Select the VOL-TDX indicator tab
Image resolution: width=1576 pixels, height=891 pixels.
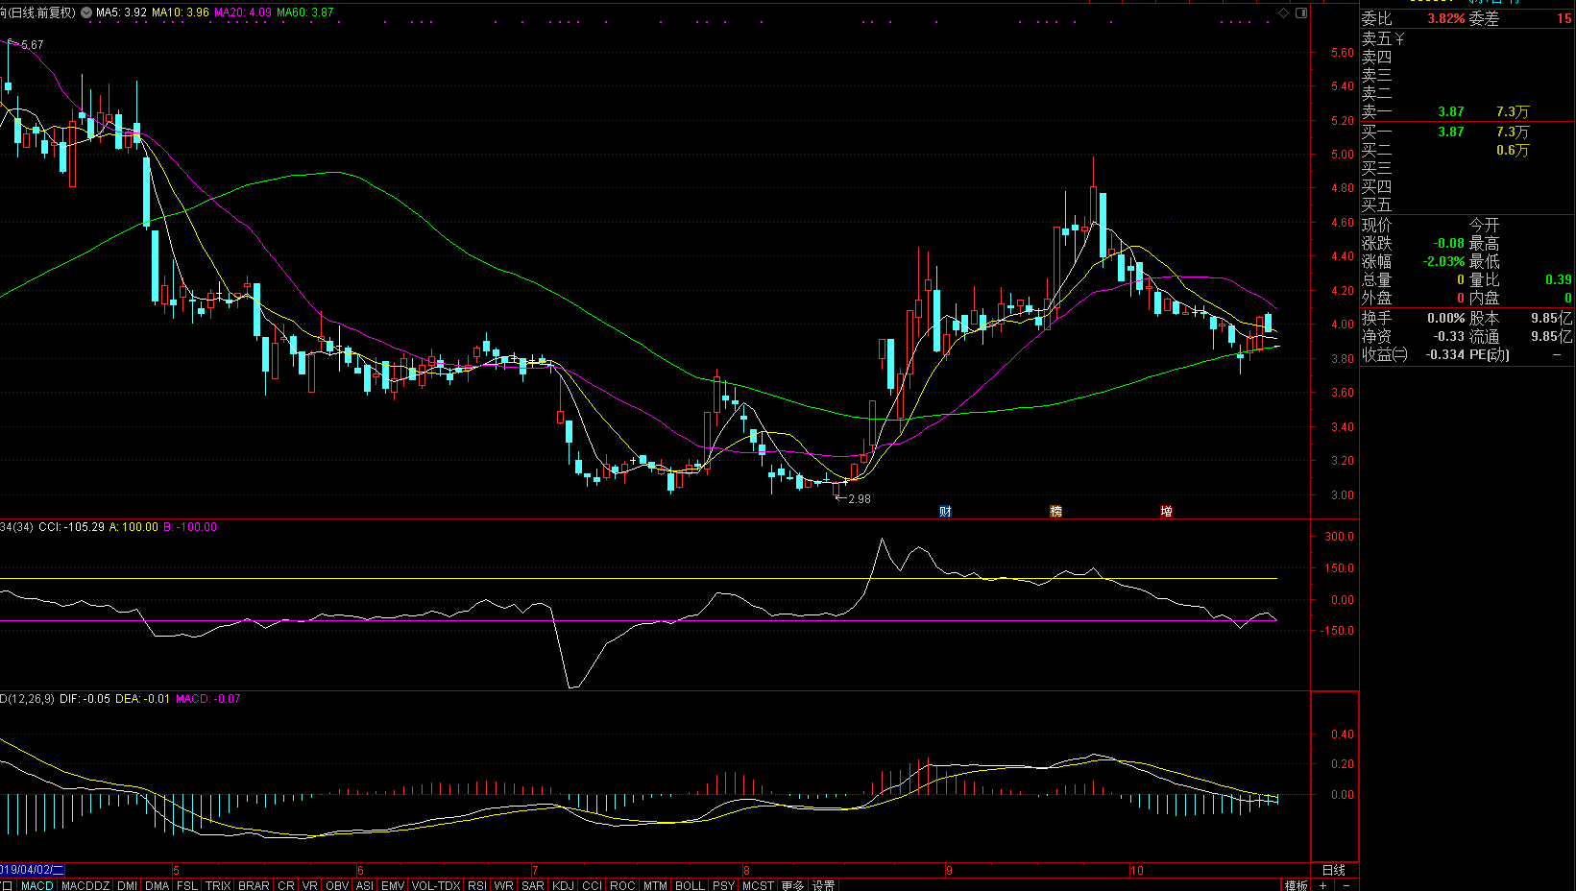436,885
